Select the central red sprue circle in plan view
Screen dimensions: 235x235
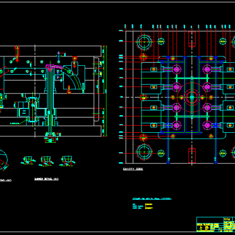tap(192, 98)
